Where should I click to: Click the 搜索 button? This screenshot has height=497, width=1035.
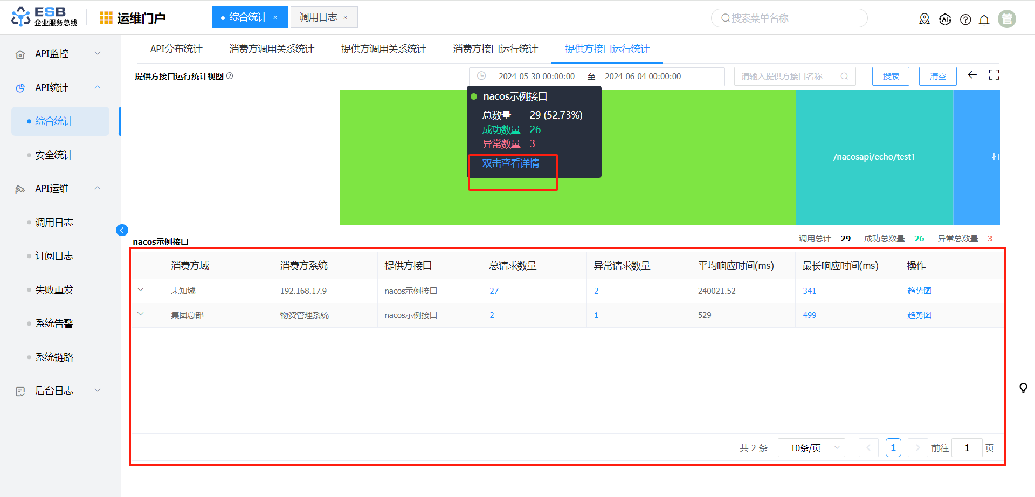point(891,77)
